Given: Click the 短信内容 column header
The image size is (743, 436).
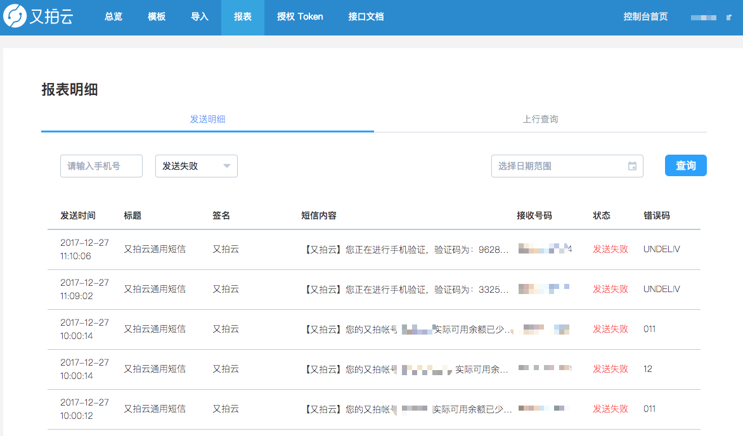Looking at the screenshot, I should tap(319, 215).
